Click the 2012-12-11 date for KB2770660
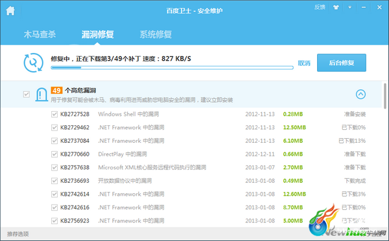 (260, 154)
